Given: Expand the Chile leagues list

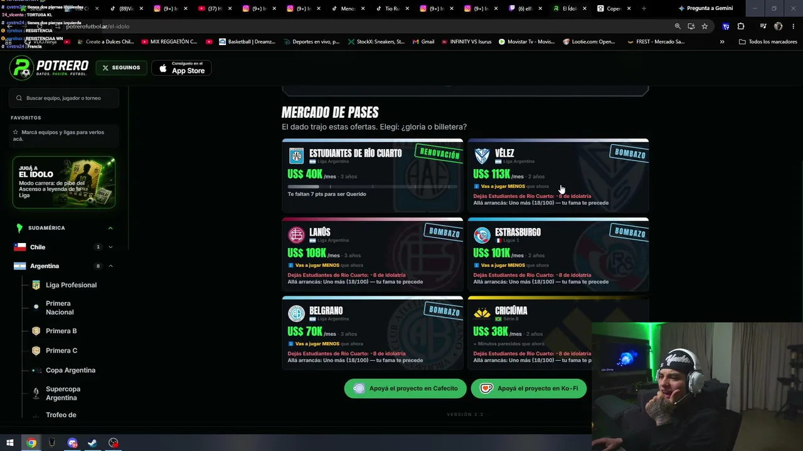Looking at the screenshot, I should pos(110,247).
